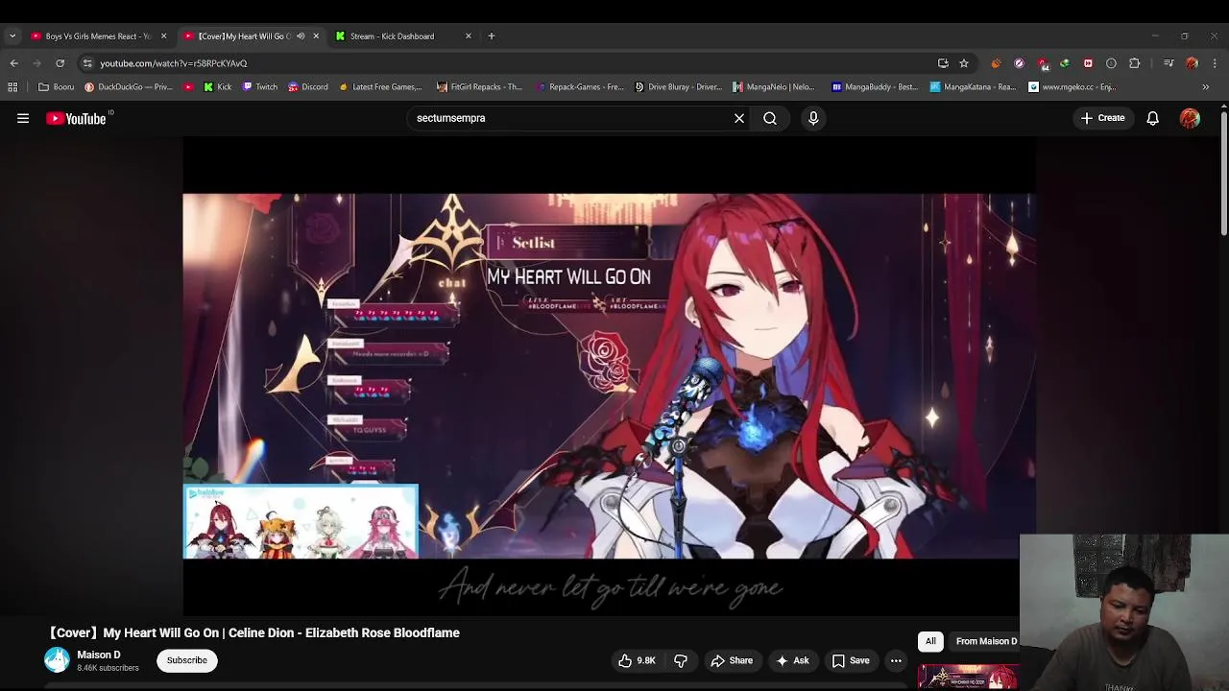
Task: Dislike the video with thumbs down
Action: click(x=681, y=660)
